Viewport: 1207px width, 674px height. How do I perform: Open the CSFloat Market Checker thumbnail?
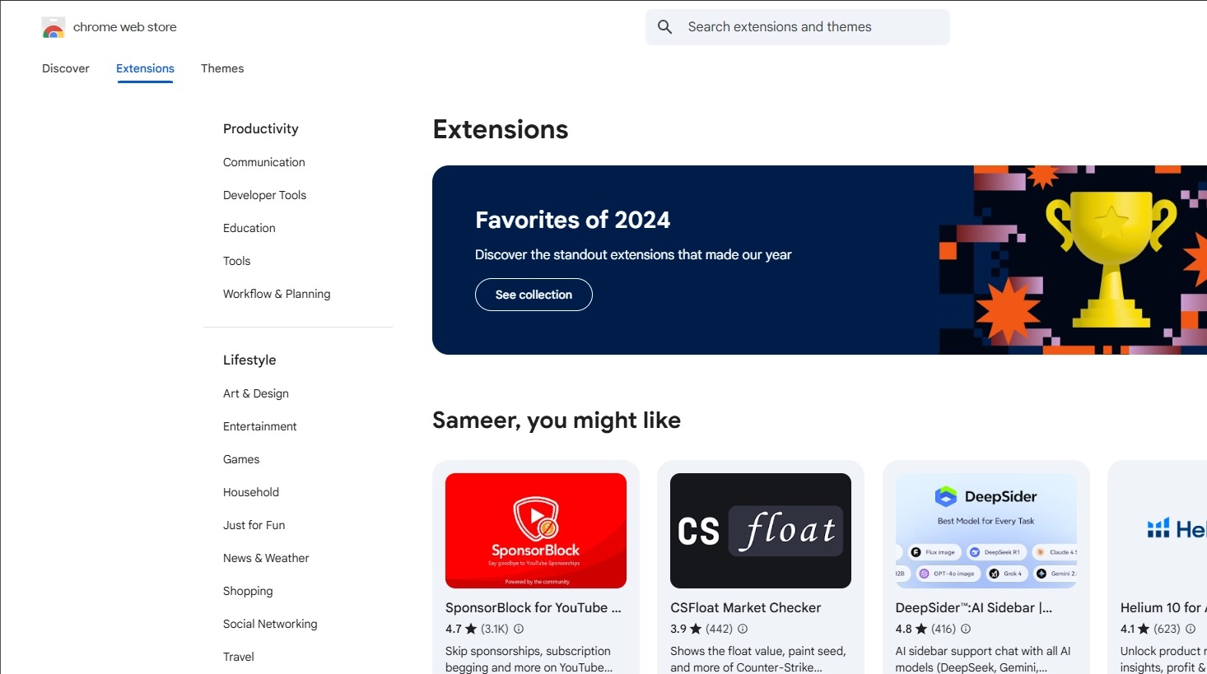[761, 531]
